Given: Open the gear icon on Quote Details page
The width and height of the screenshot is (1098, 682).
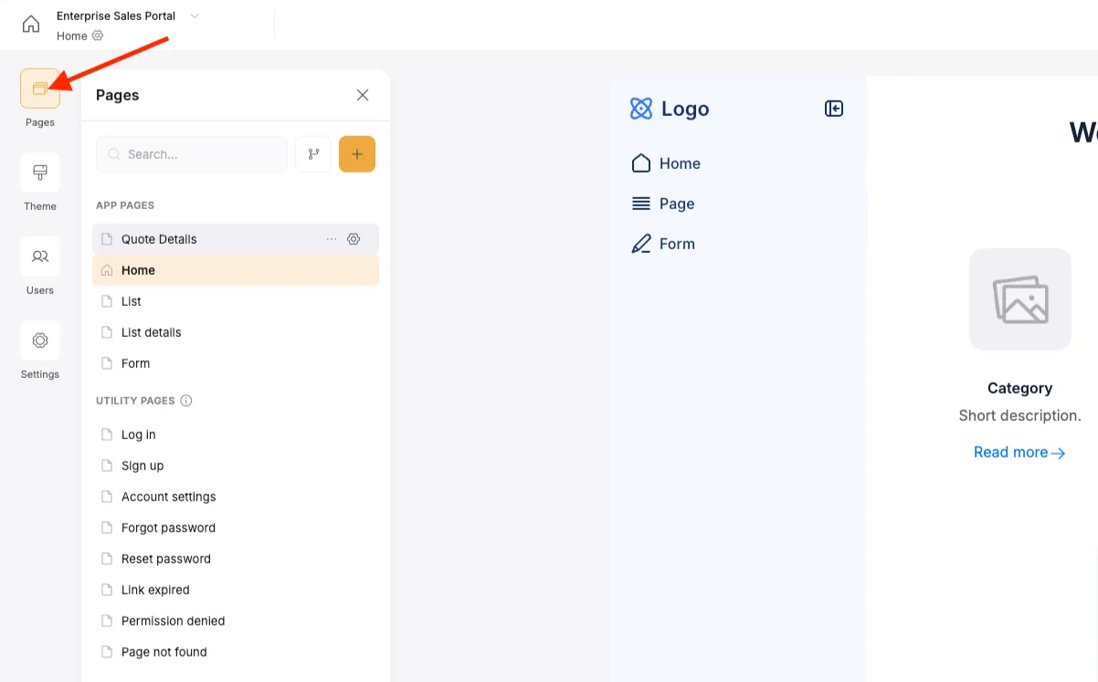Looking at the screenshot, I should [354, 238].
